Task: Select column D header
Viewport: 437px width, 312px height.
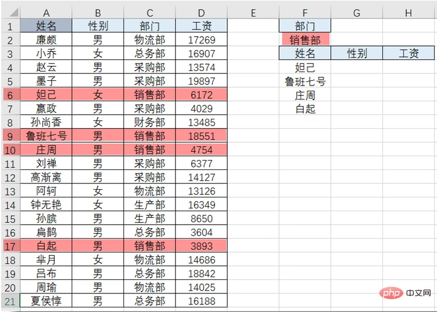Action: (202, 13)
